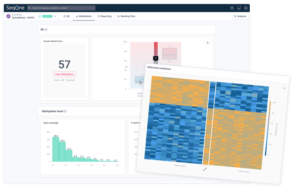Download the MI box plot chart
Image resolution: width=296 pixels, height=187 pixels.
coord(208,42)
